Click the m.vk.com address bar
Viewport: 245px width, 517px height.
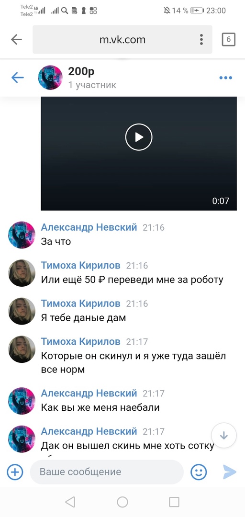[x=122, y=40]
